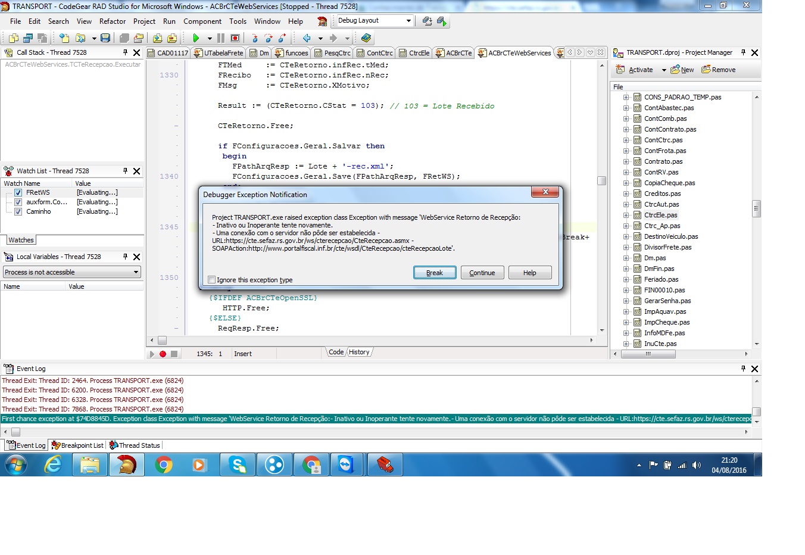Click the Run (green play) toolbar icon
Image resolution: width=805 pixels, height=555 pixels.
pos(196,38)
